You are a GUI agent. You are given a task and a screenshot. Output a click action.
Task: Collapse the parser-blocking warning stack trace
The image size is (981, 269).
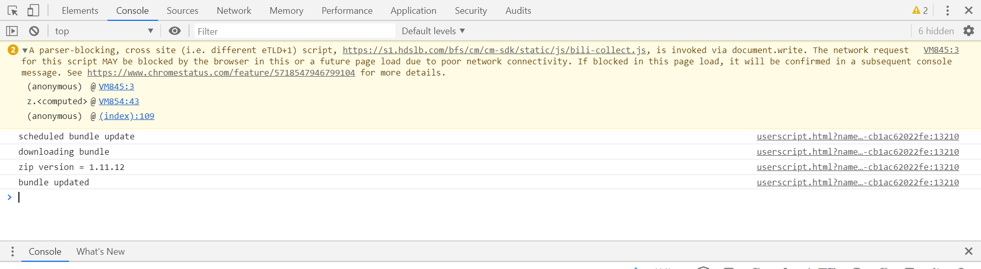[25, 51]
